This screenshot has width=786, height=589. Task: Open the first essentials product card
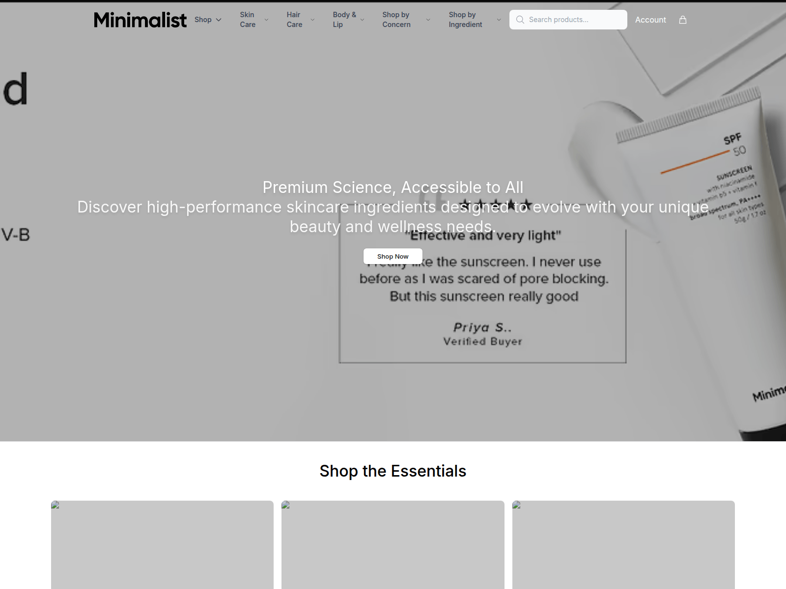pos(162,545)
